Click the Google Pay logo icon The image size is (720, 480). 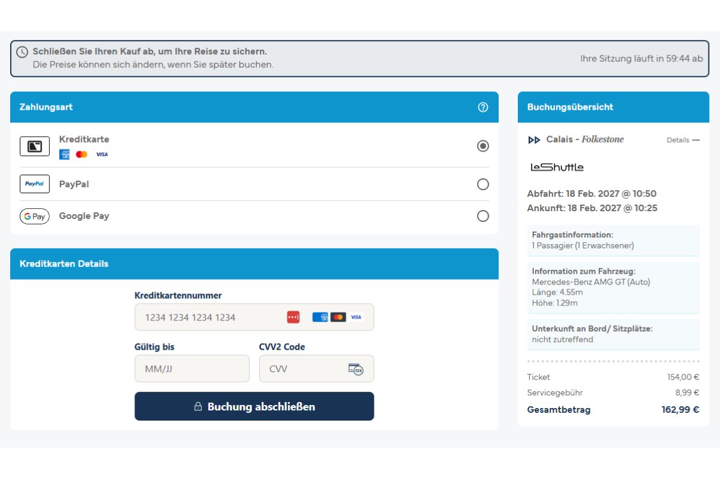click(35, 216)
